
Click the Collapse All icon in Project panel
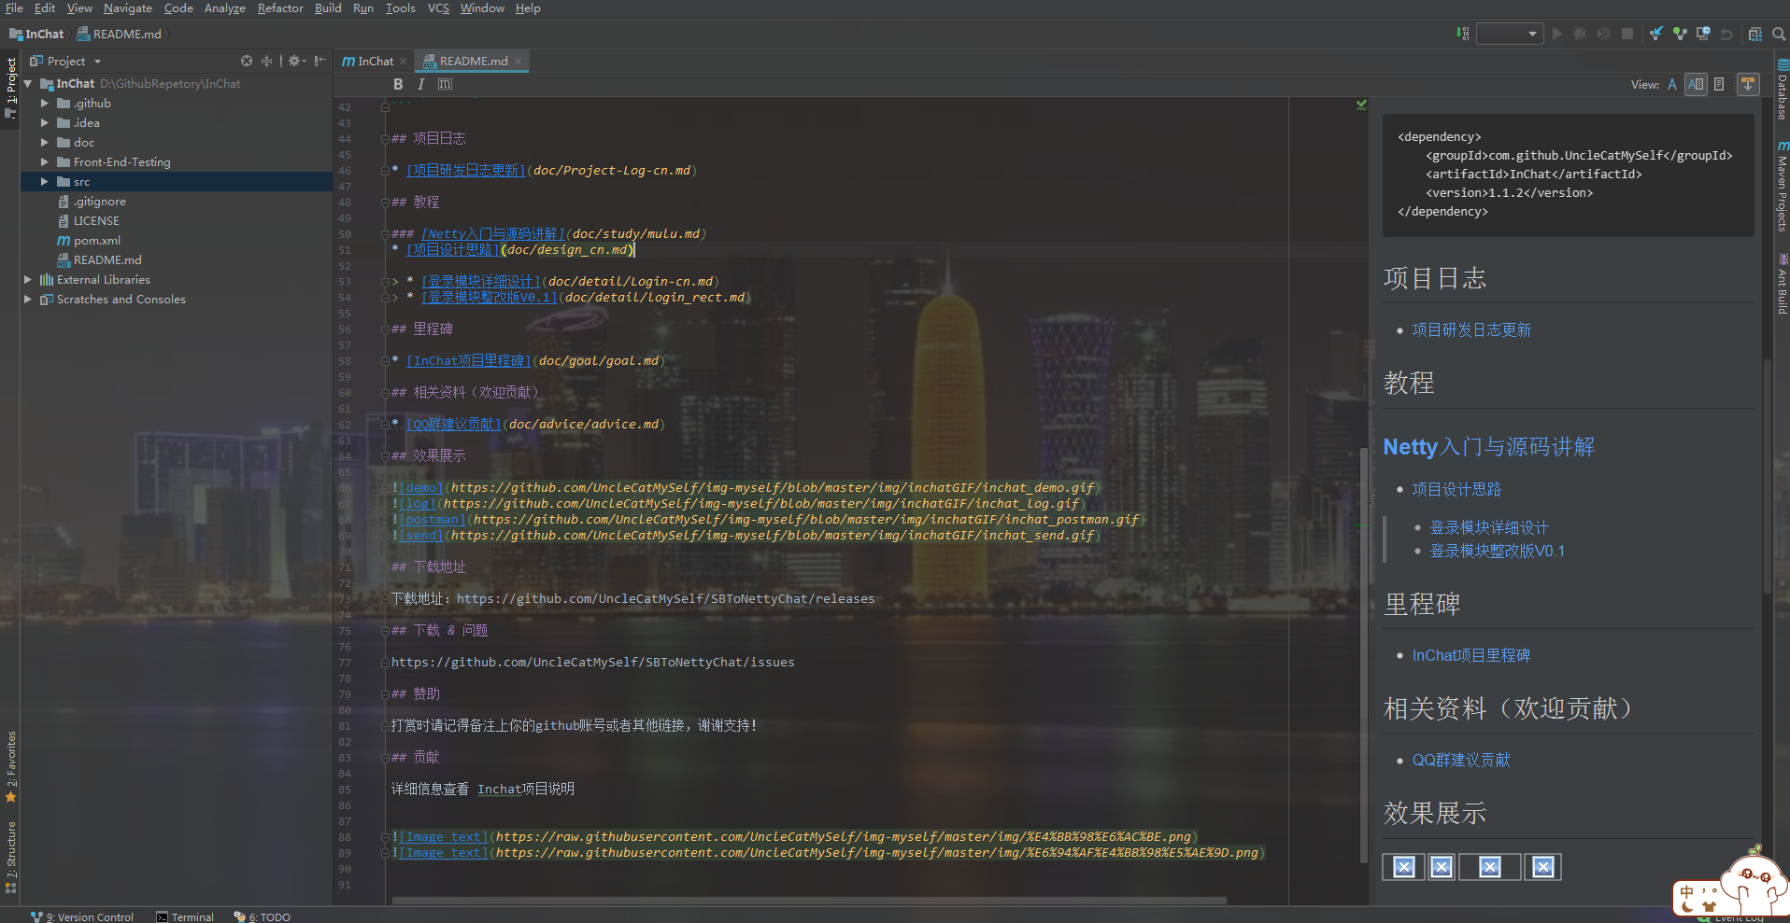pyautogui.click(x=267, y=61)
